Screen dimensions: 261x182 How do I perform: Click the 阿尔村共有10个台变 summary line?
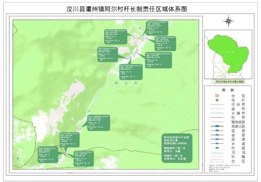(177, 137)
